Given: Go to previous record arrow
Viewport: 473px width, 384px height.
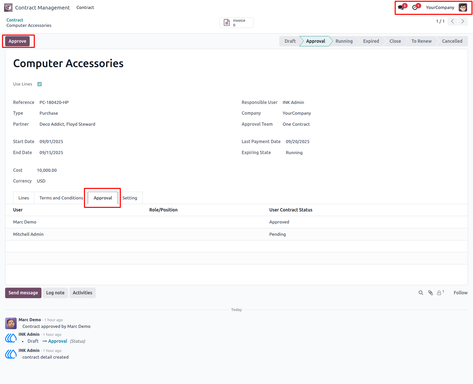Looking at the screenshot, I should pos(453,21).
